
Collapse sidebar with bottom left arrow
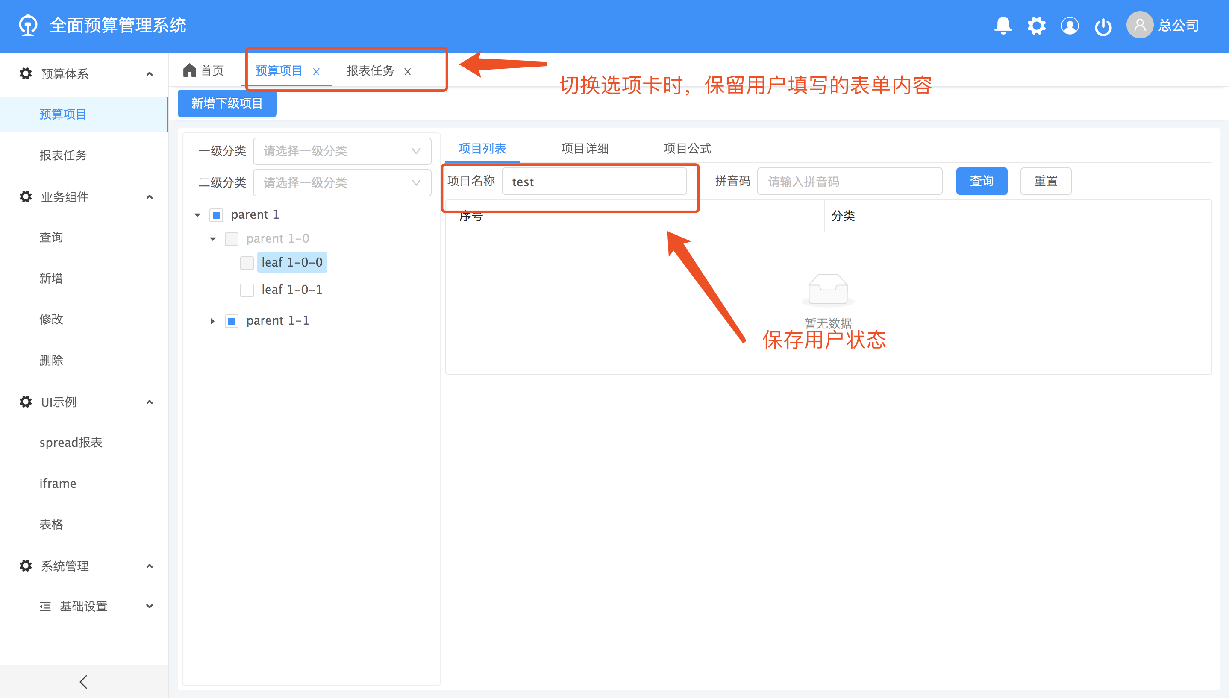83,681
